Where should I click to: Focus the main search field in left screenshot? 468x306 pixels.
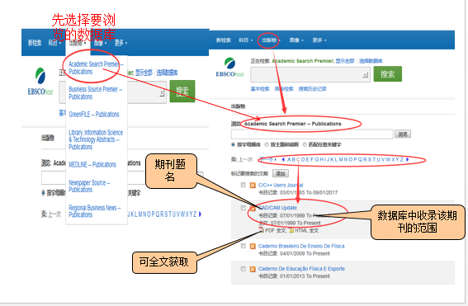pyautogui.click(x=113, y=92)
